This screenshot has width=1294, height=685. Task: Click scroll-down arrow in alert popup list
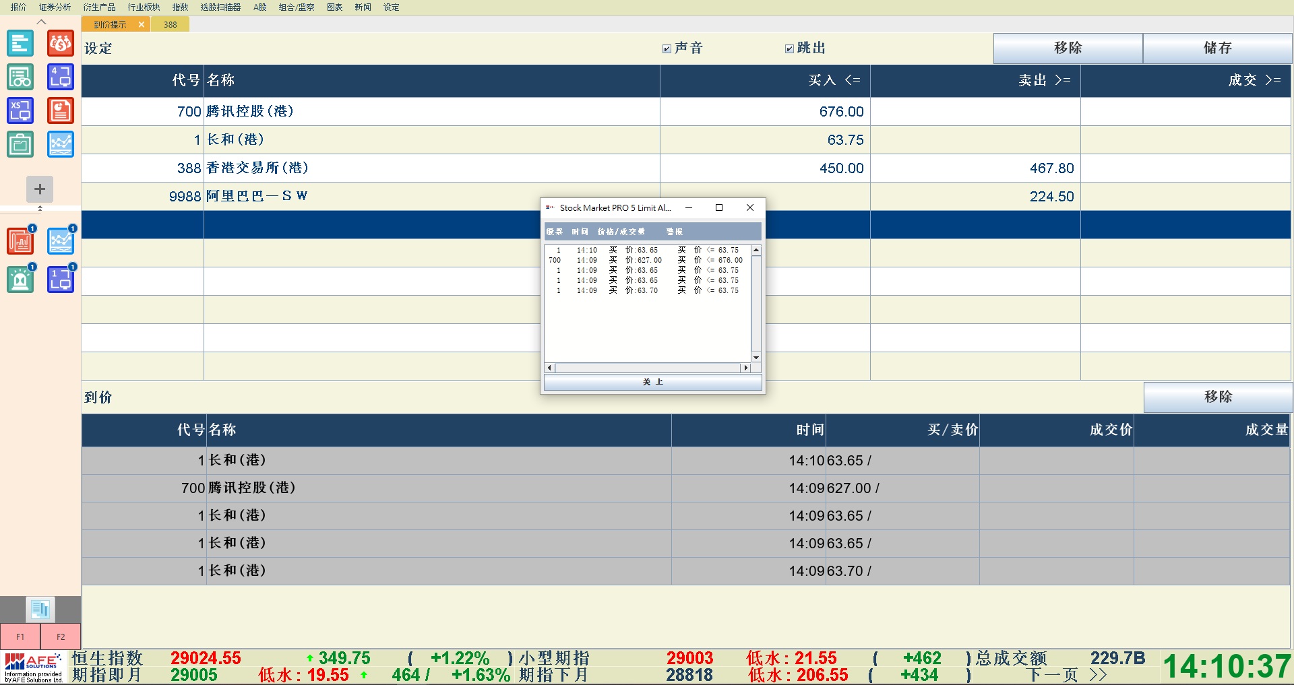point(756,358)
